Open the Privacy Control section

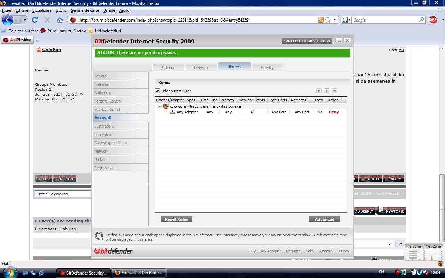point(121,109)
